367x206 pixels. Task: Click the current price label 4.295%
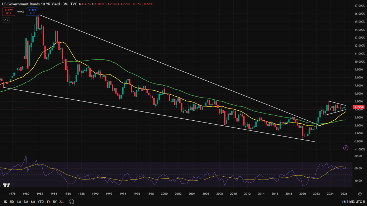point(358,107)
